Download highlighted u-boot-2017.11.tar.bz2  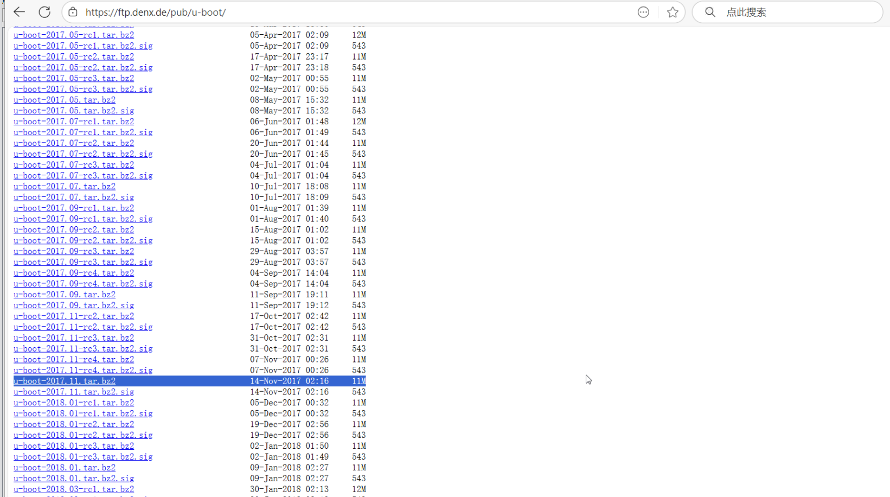point(65,381)
